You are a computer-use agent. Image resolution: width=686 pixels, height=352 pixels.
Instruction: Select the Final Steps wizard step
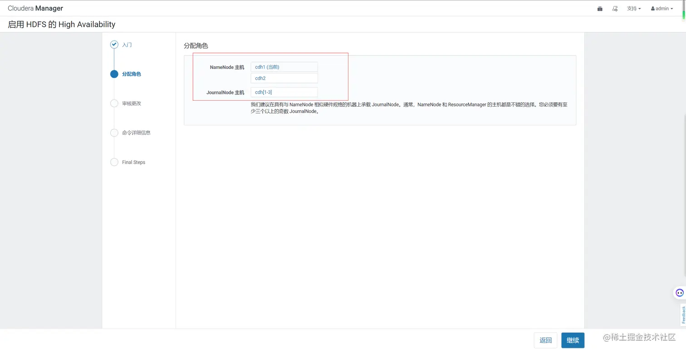coord(134,162)
